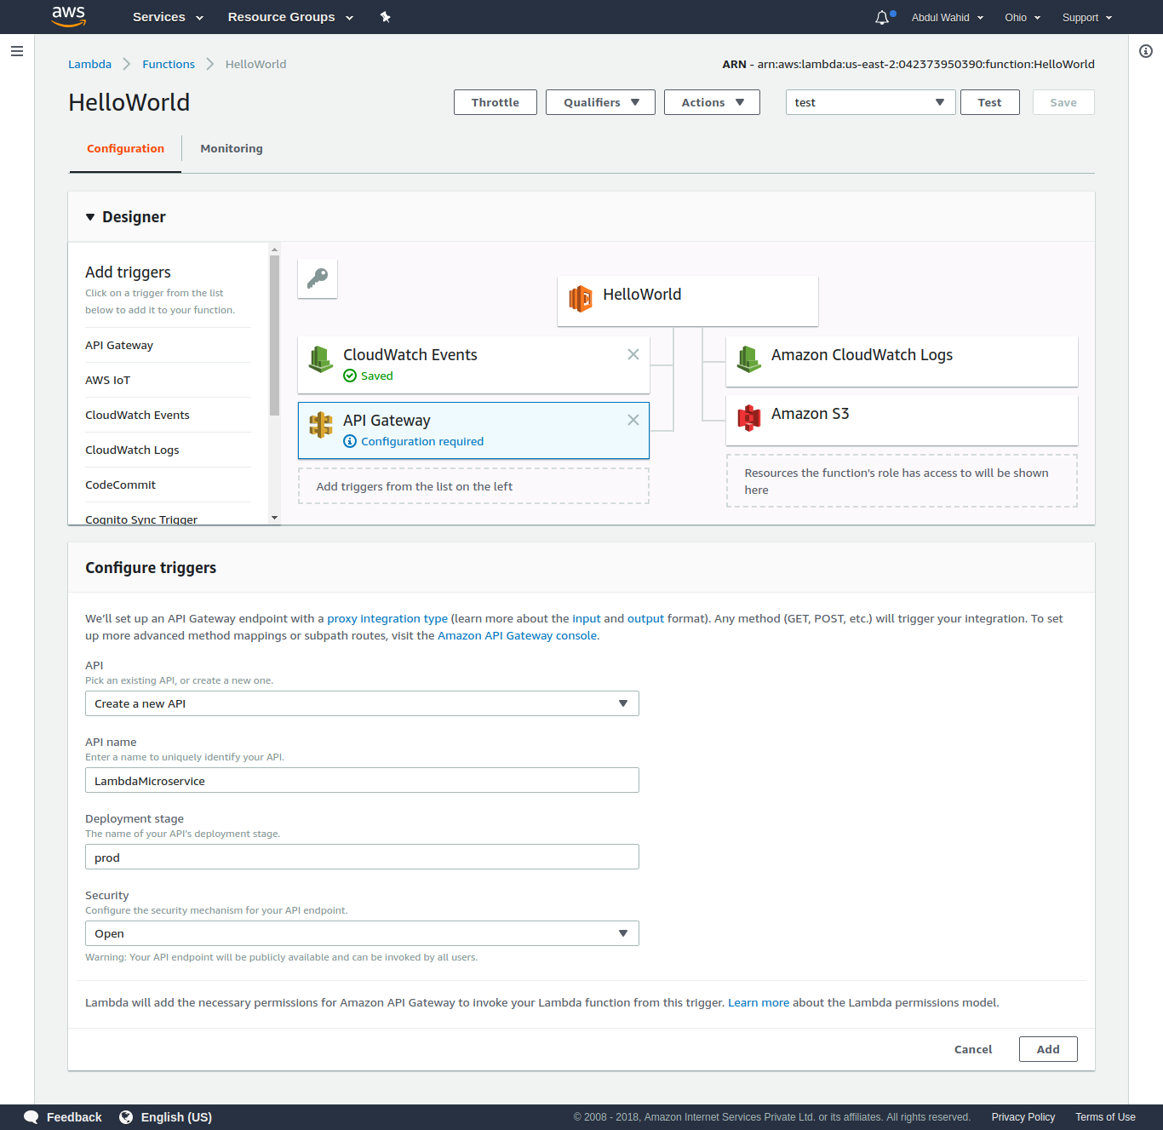The image size is (1163, 1130).
Task: Click the triggers list scrollbar thumb
Action: point(274,336)
